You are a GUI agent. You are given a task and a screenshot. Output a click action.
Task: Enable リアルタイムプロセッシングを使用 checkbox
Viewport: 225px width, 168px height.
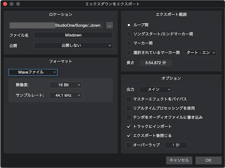(x=129, y=108)
